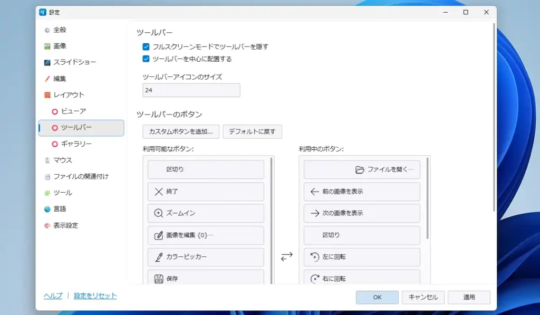540x315 pixels.
Task: Click the ツールバーアイコンのサイズ input showing 24
Action: [191, 90]
